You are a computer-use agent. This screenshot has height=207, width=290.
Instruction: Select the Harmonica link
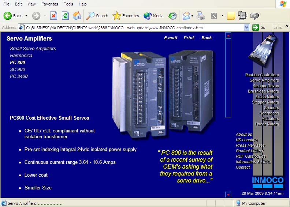21,56
